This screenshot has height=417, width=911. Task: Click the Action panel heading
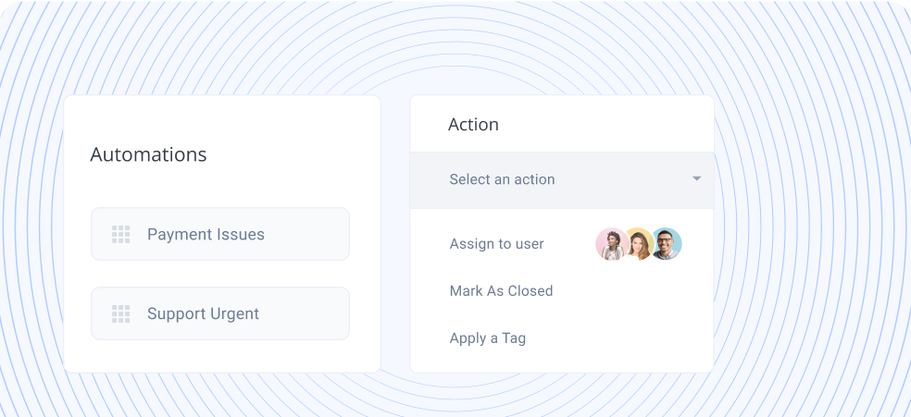click(x=473, y=125)
